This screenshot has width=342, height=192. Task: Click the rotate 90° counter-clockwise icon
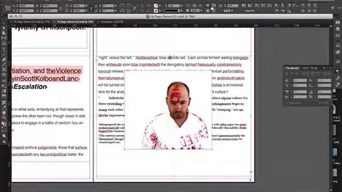(x=128, y=5)
